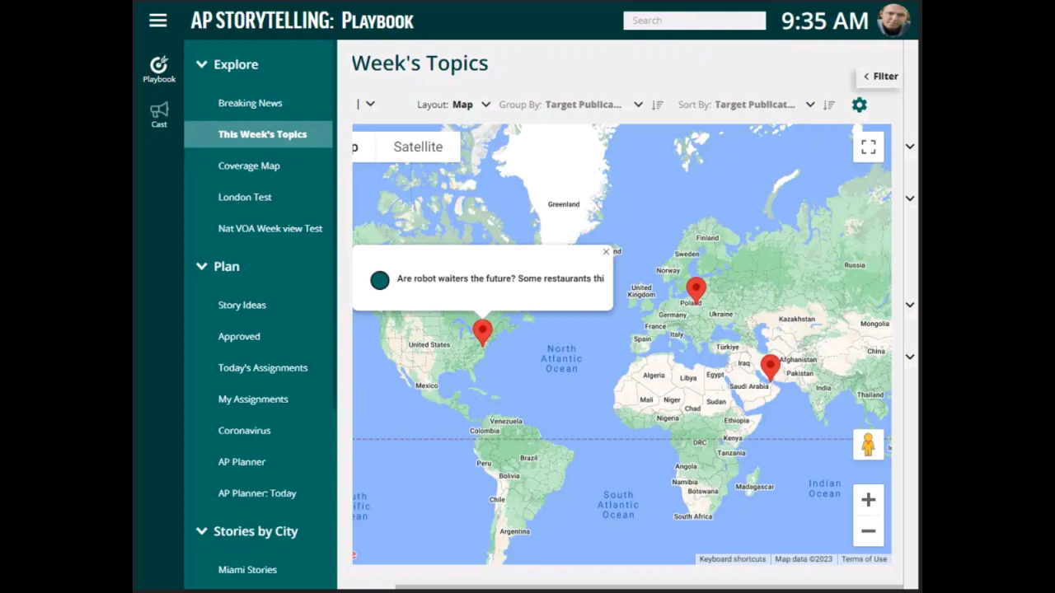This screenshot has width=1055, height=593.
Task: Open My Assignments
Action: coord(253,399)
